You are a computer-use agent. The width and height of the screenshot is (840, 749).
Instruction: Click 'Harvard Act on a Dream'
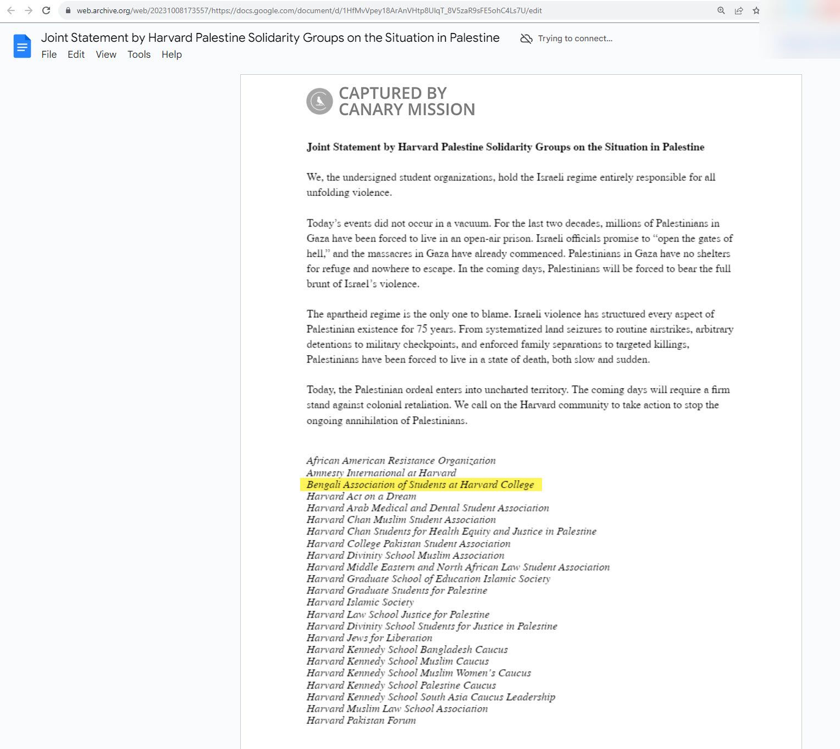361,496
